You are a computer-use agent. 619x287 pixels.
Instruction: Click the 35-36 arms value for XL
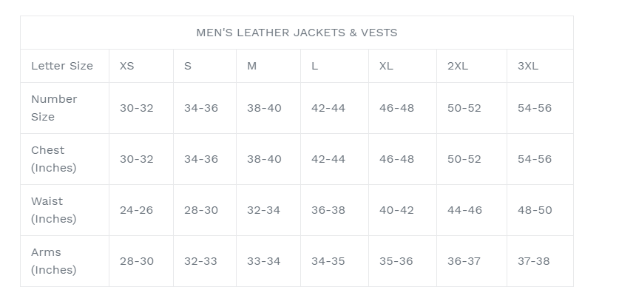(396, 261)
